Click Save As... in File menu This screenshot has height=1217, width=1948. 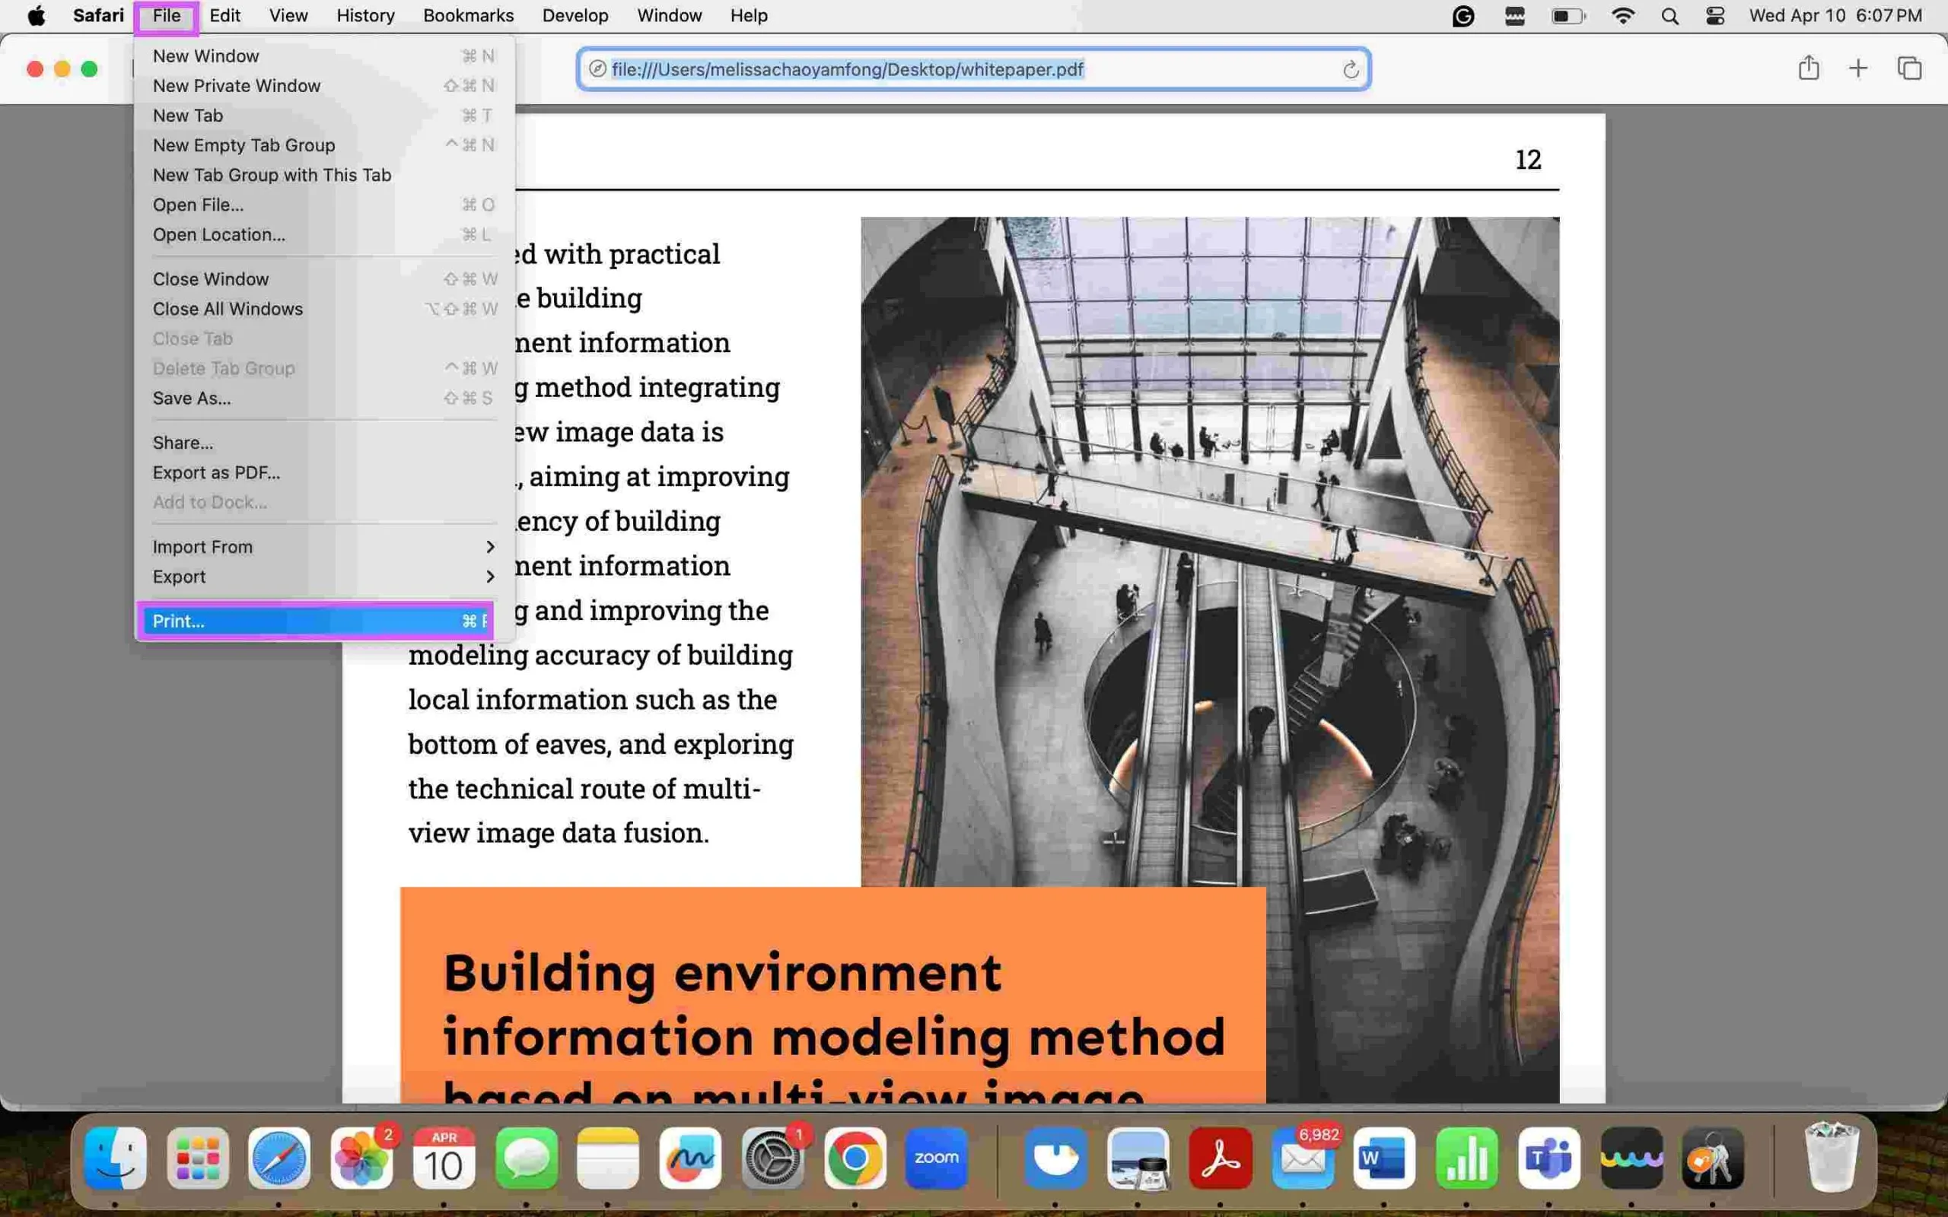(192, 399)
